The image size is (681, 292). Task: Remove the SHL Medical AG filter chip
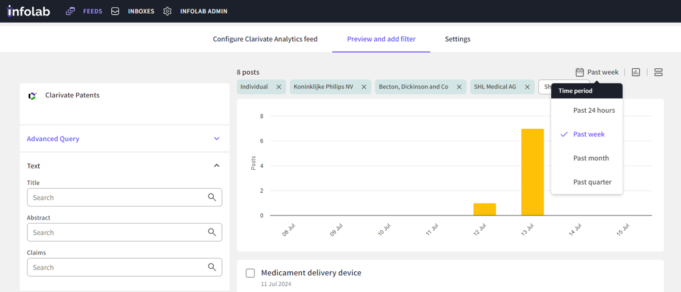(x=527, y=87)
